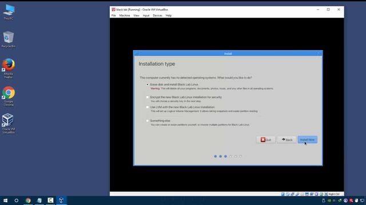Open the View menu
366x205 pixels.
click(x=136, y=15)
